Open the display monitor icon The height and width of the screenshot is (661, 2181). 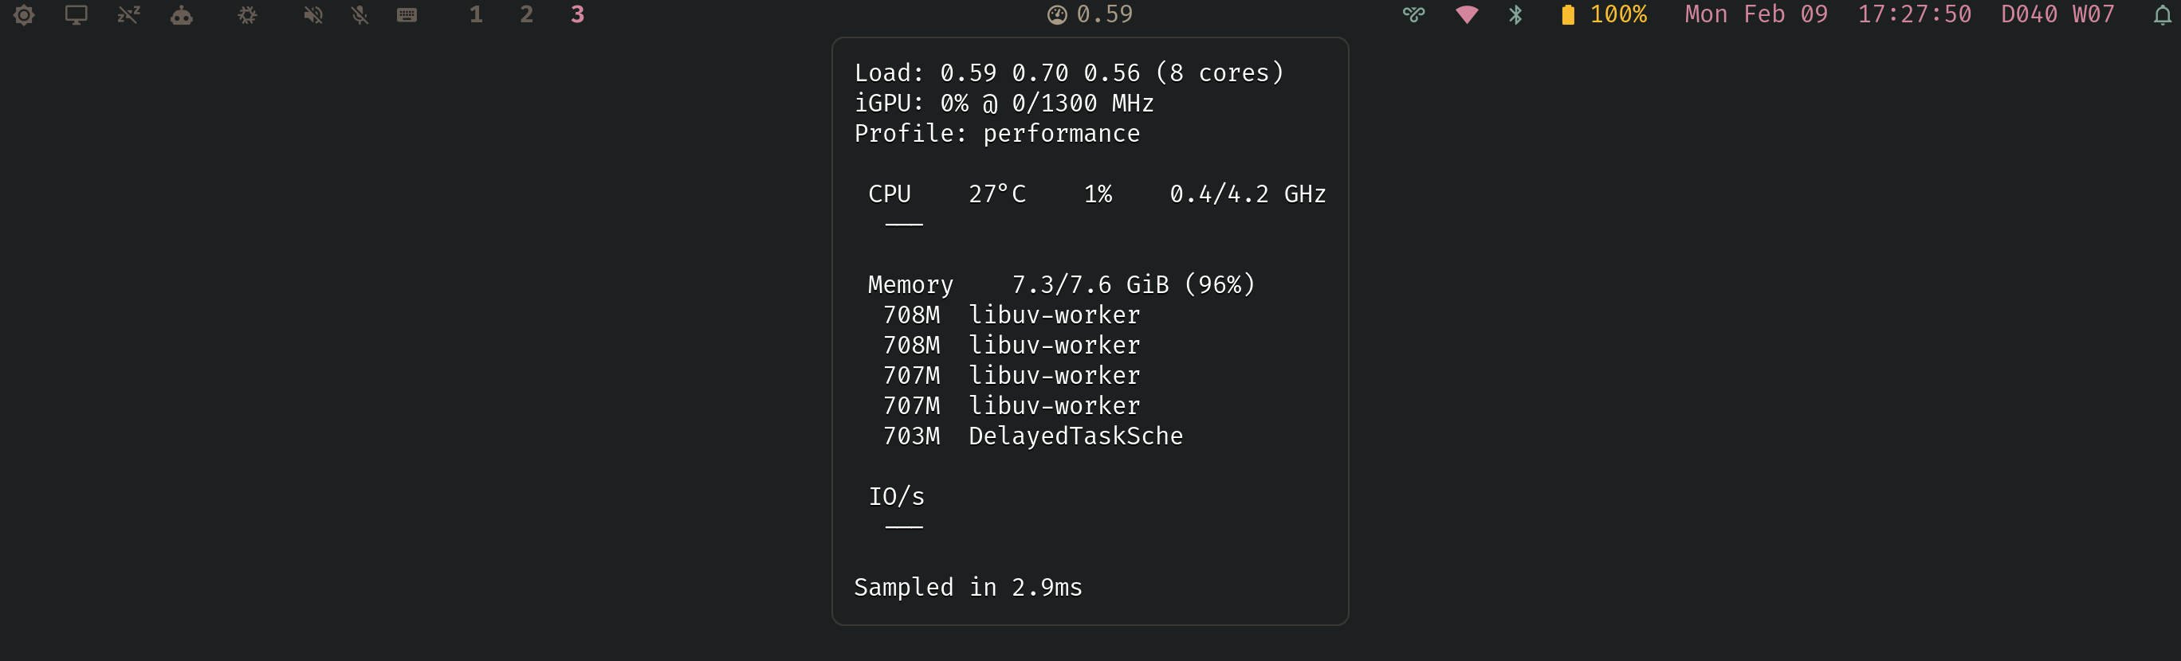77,15
